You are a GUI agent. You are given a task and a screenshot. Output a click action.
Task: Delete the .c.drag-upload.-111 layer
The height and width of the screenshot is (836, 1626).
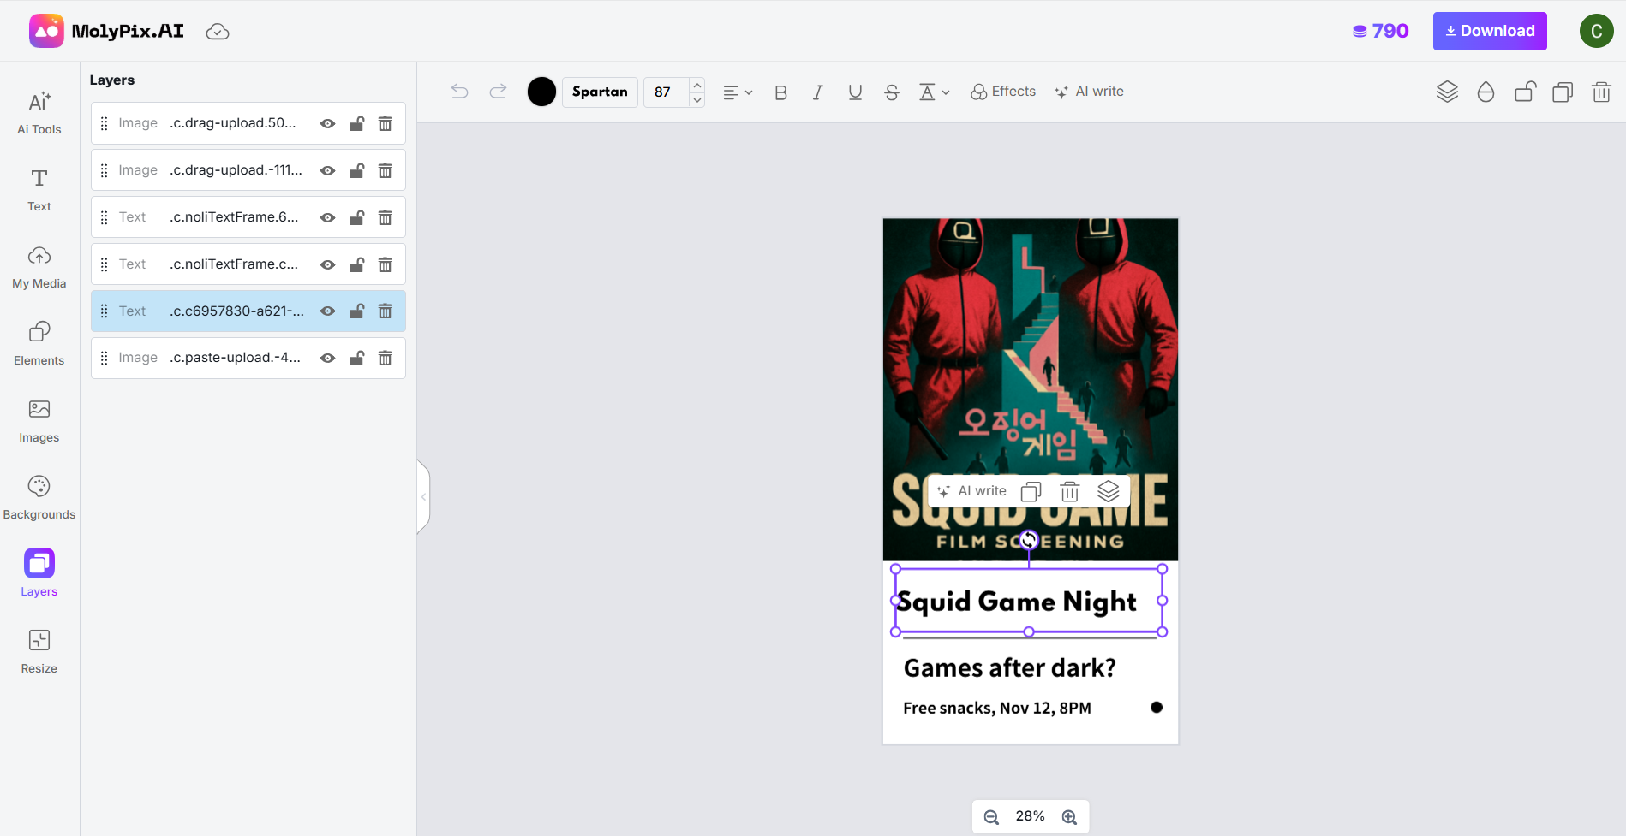(386, 170)
